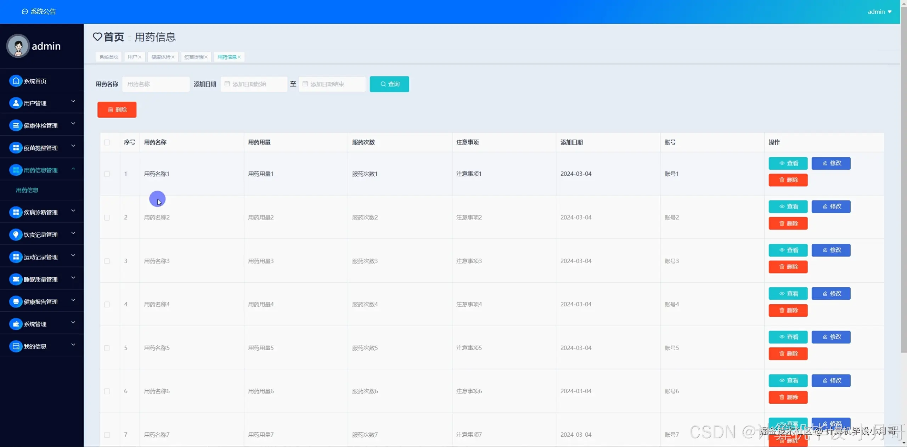Viewport: 907px width, 447px height.
Task: Tick the checkbox for row 1
Action: [x=107, y=174]
